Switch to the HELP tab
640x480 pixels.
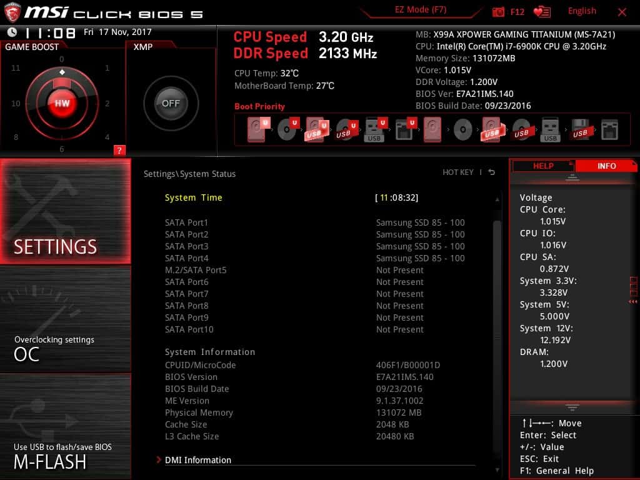542,166
